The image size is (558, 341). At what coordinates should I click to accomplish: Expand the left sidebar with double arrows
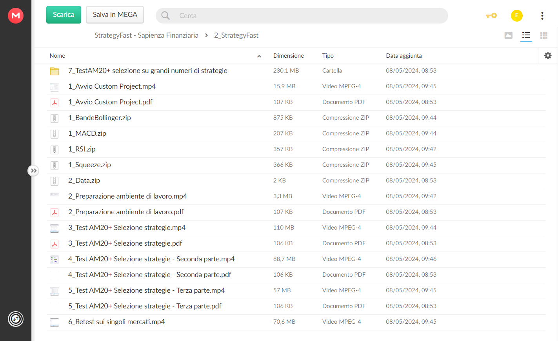tap(33, 171)
